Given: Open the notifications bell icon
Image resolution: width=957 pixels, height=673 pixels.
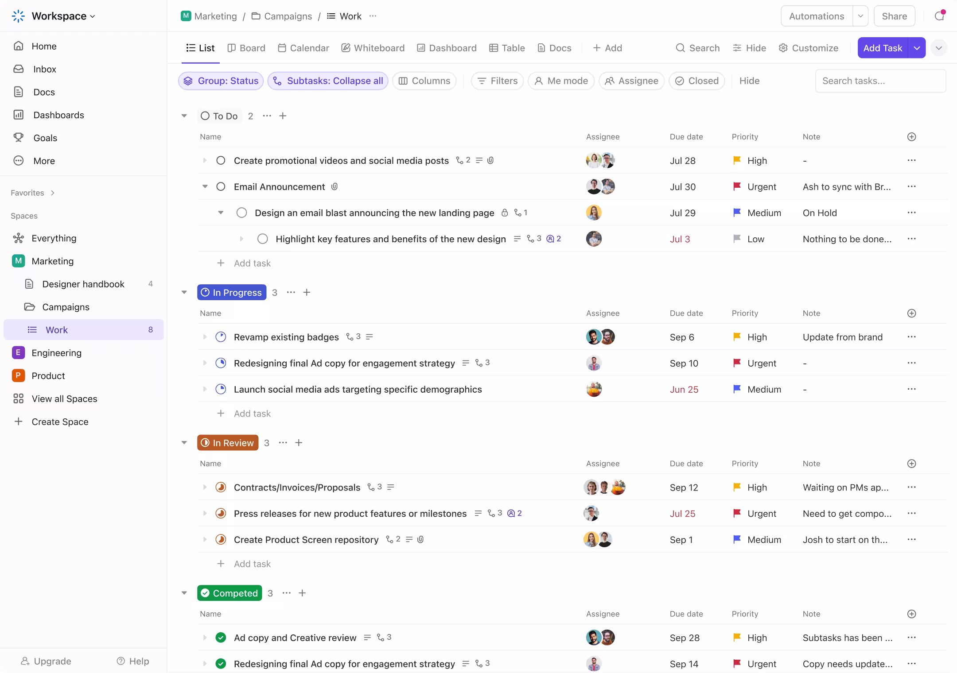Looking at the screenshot, I should pos(940,16).
